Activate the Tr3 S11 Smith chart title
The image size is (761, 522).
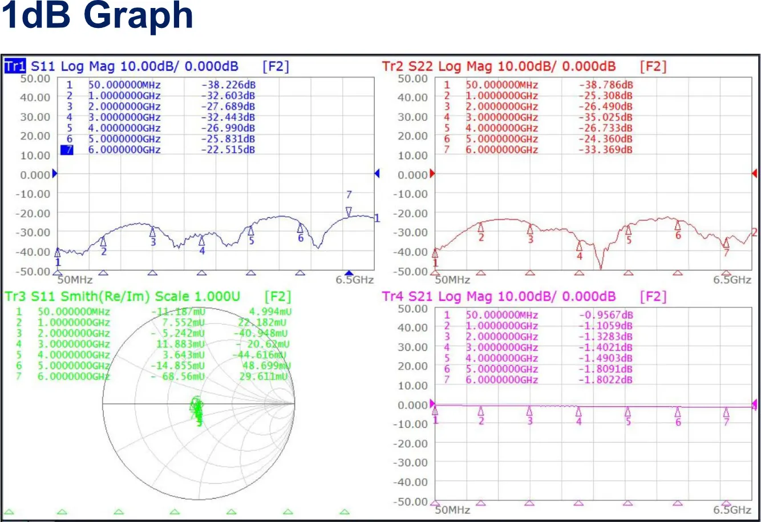122,297
